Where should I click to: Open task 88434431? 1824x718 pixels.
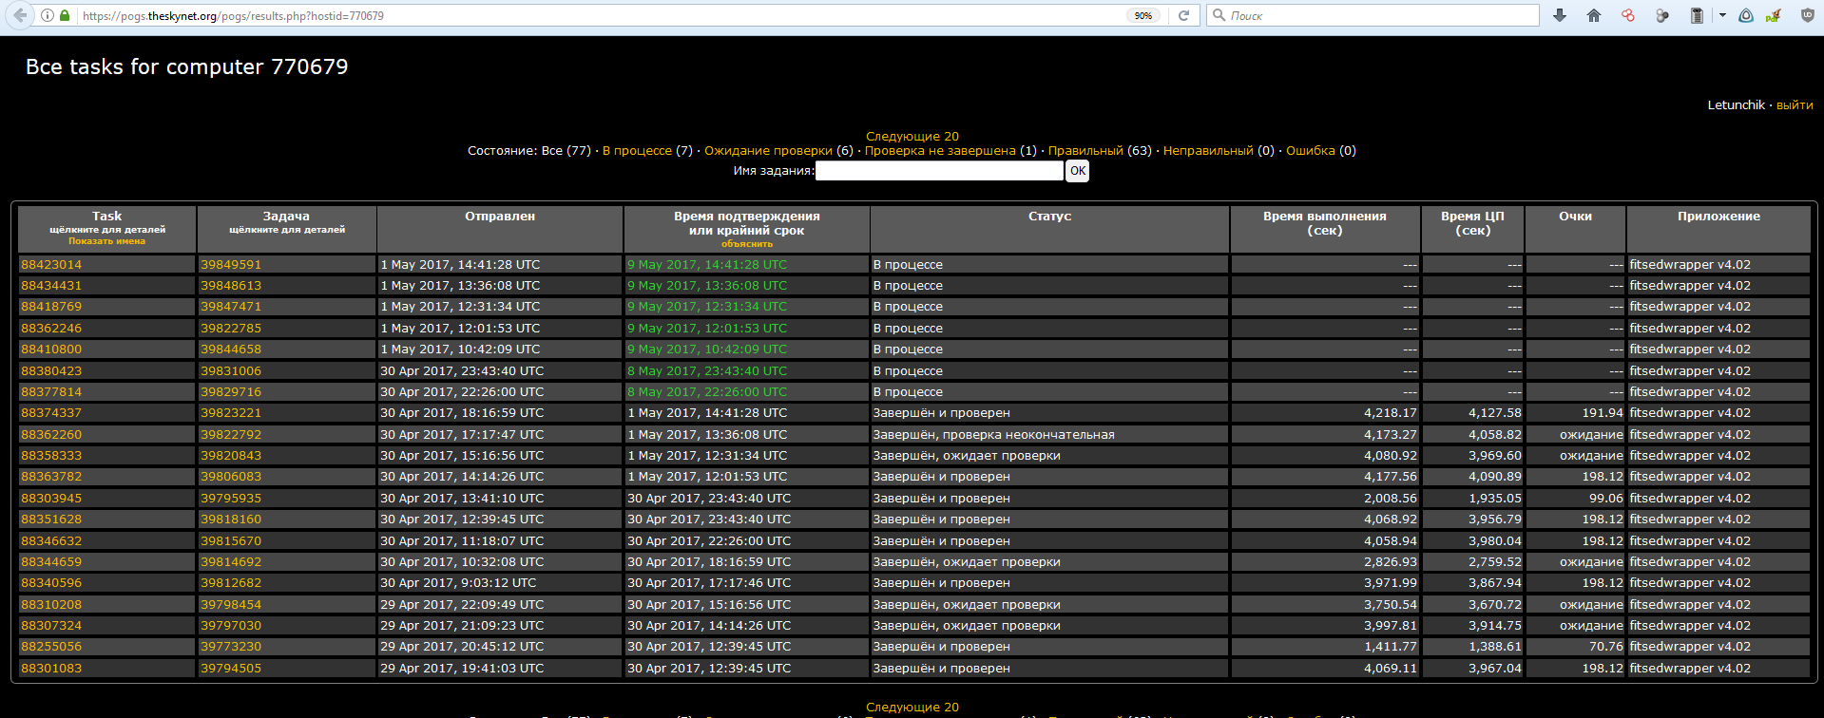[x=51, y=285]
